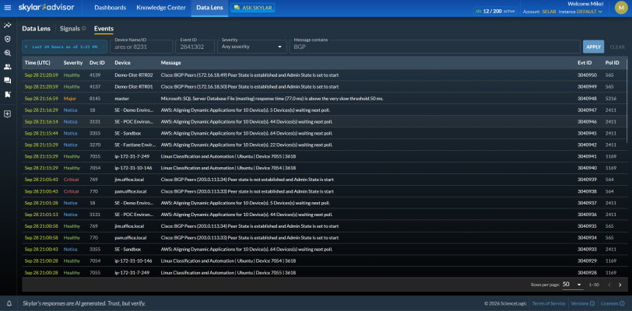The width and height of the screenshot is (632, 311).
Task: Click event ID 3040928
Action: 587,273
